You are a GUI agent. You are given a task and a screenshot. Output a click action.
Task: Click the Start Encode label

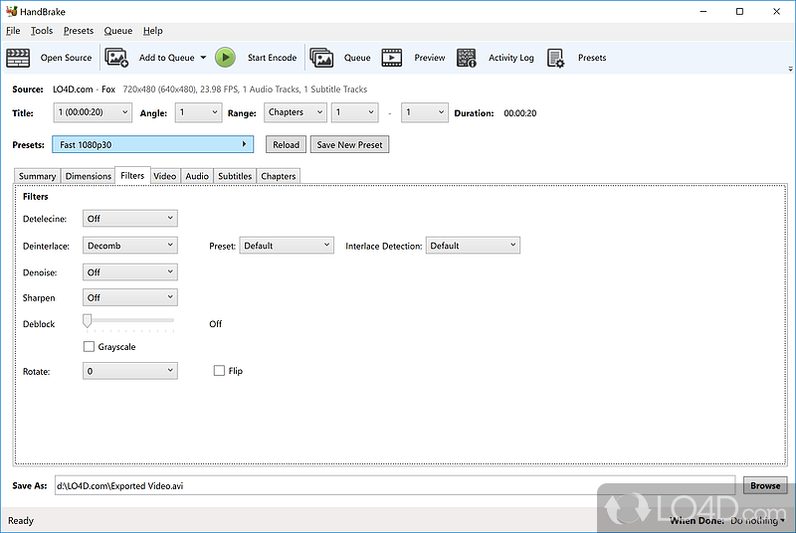point(272,58)
